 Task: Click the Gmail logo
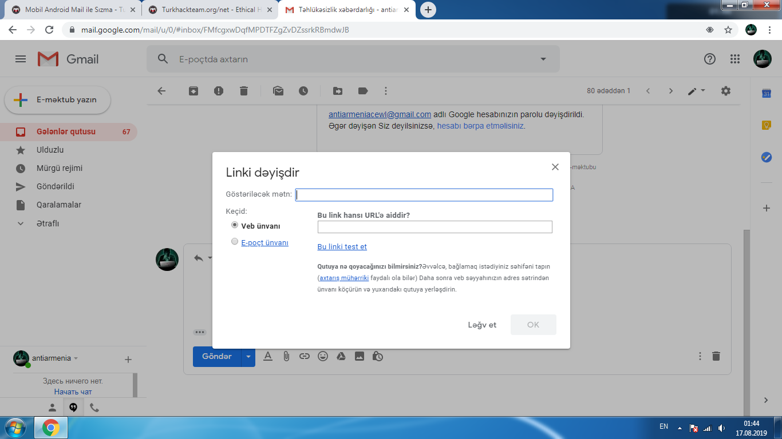pos(68,59)
